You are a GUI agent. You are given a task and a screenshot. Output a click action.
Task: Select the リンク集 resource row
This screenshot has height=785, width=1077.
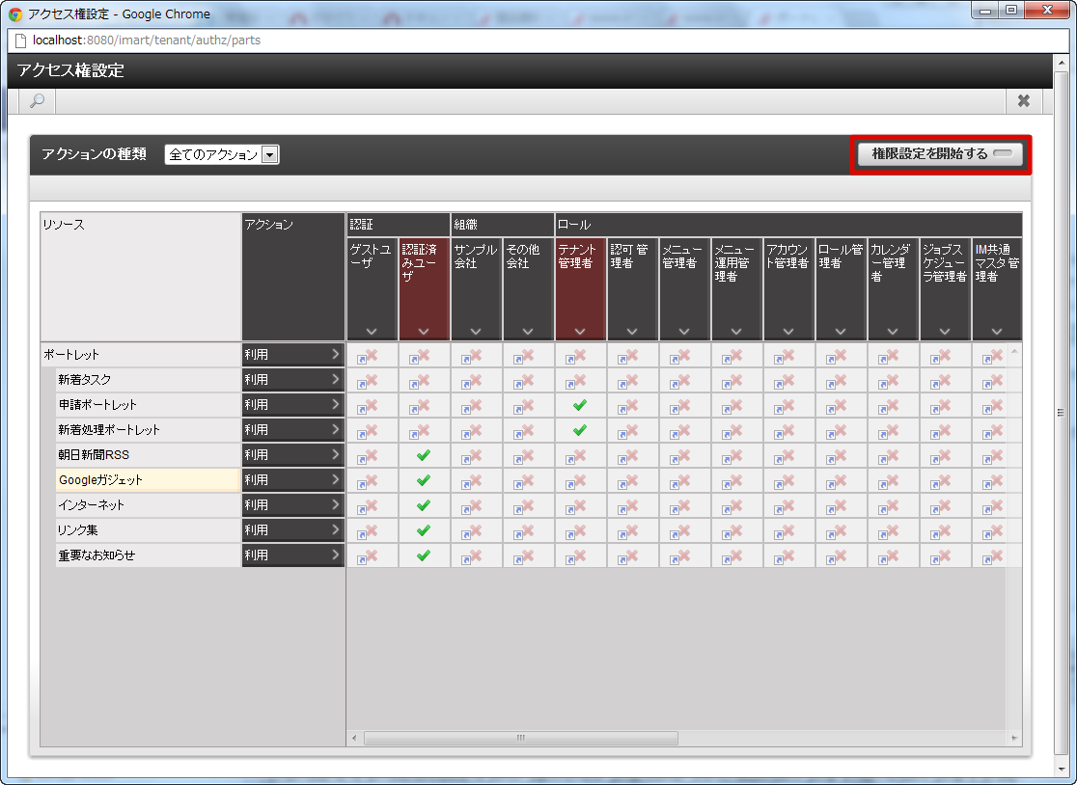pyautogui.click(x=148, y=529)
